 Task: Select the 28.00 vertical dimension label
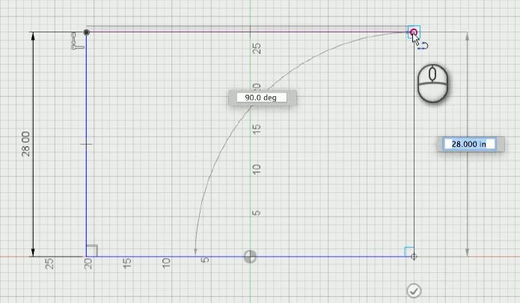point(25,144)
